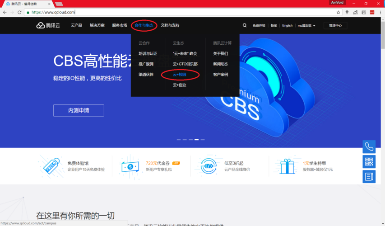Open the 合作与生态 menu
385x226 pixels.
click(x=144, y=25)
